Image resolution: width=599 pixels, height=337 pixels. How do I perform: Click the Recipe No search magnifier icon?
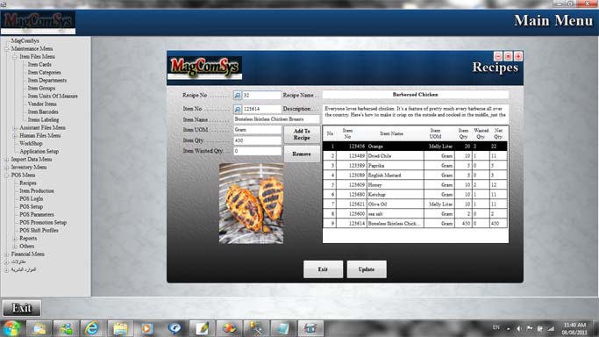pyautogui.click(x=237, y=95)
